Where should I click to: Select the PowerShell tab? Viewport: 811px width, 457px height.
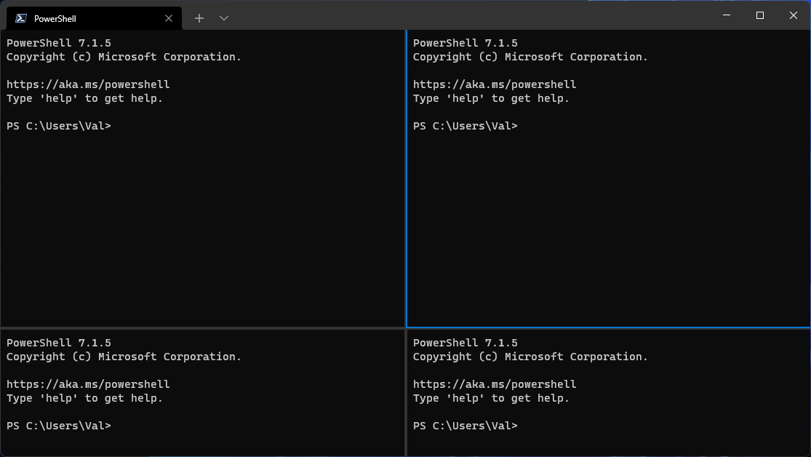(94, 18)
